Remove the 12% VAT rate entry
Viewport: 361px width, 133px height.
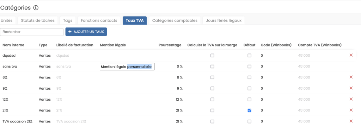coord(351,99)
